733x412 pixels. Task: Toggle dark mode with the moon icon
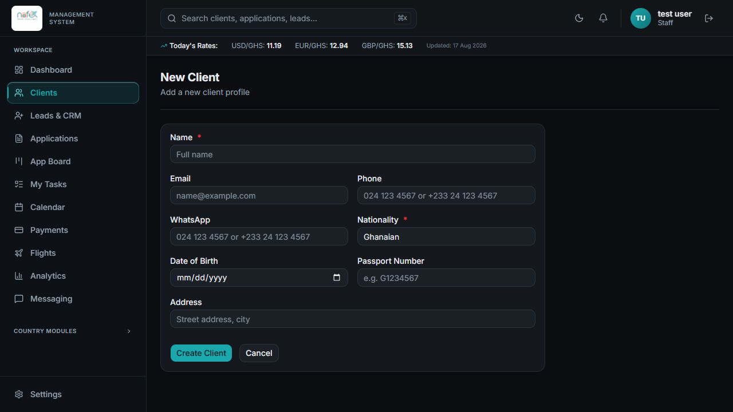(579, 18)
